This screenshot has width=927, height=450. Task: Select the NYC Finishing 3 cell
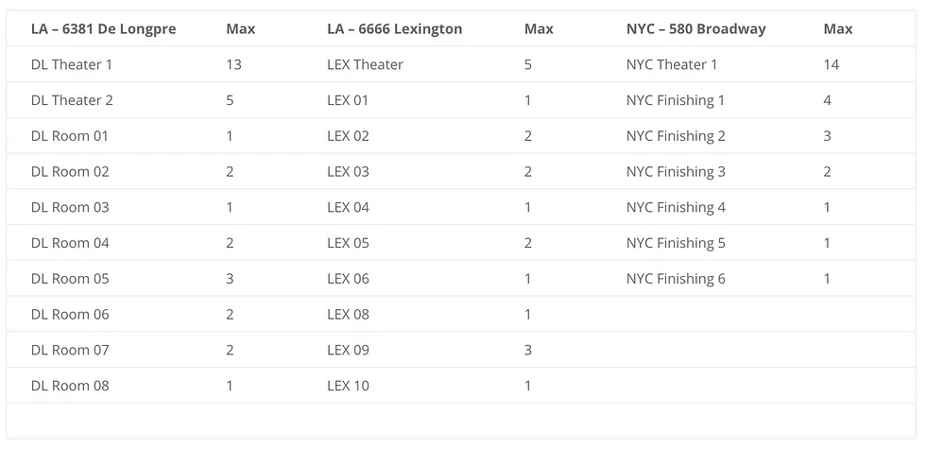point(676,172)
